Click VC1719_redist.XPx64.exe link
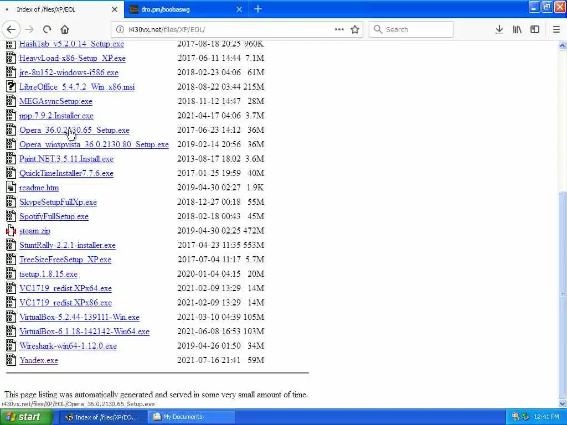The height and width of the screenshot is (425, 567). click(65, 288)
